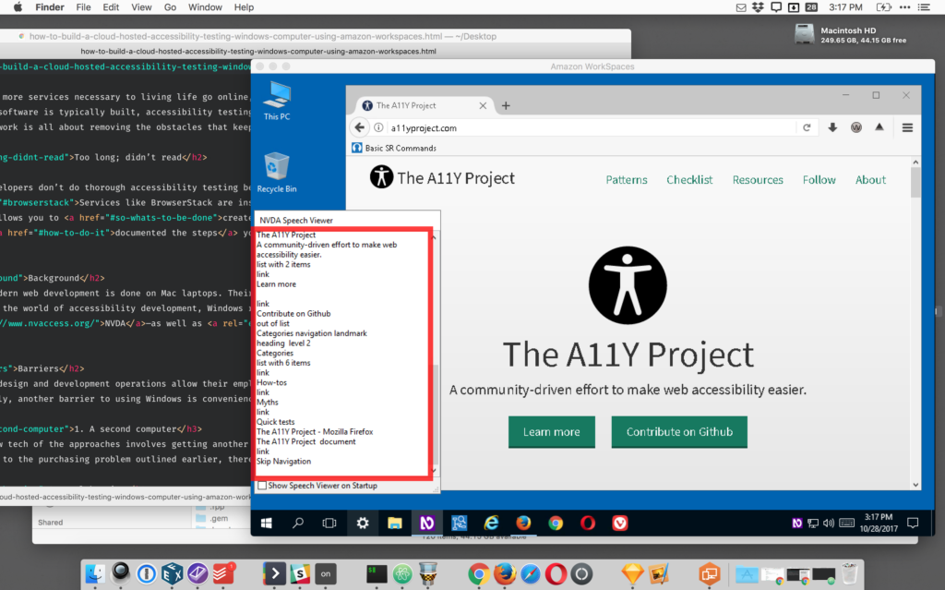Viewport: 945px width, 590px height.
Task: Open Finder from the macOS Dock
Action: pyautogui.click(x=95, y=573)
